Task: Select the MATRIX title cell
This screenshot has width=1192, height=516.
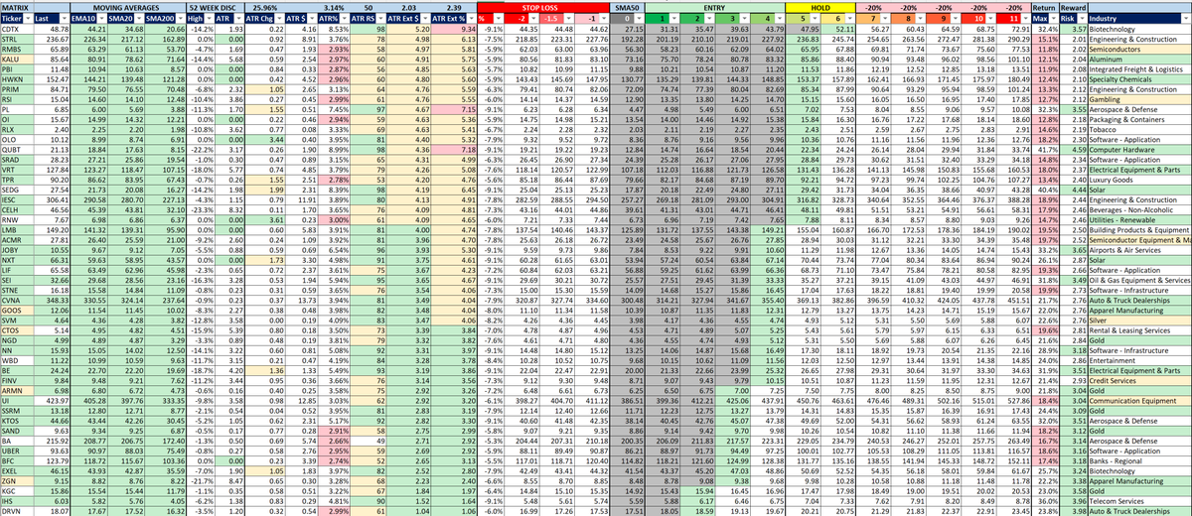Action: coord(18,8)
